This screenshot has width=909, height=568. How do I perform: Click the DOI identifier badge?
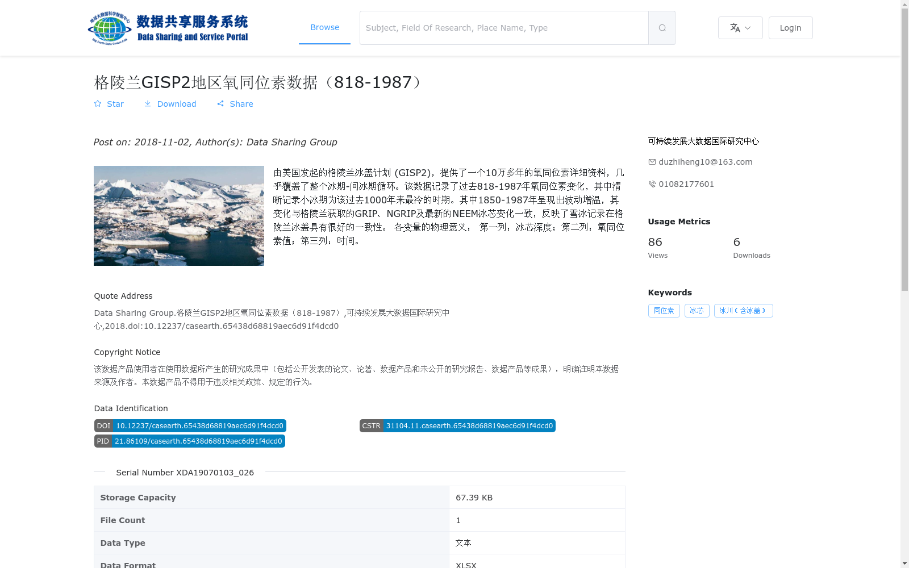coord(190,426)
